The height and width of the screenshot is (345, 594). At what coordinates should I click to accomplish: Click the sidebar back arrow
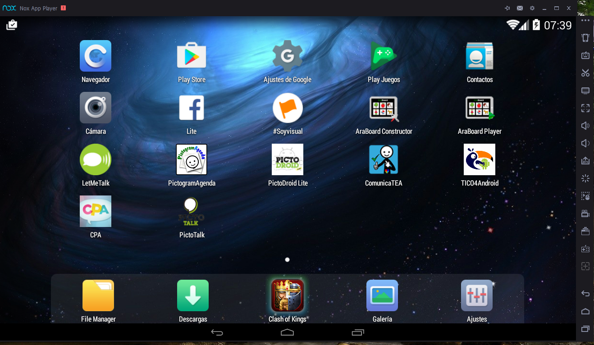point(585,294)
